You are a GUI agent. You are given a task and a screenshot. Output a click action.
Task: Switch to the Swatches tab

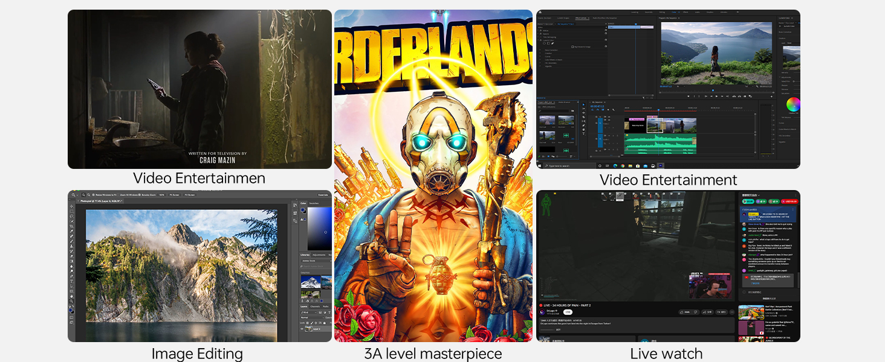coord(315,203)
